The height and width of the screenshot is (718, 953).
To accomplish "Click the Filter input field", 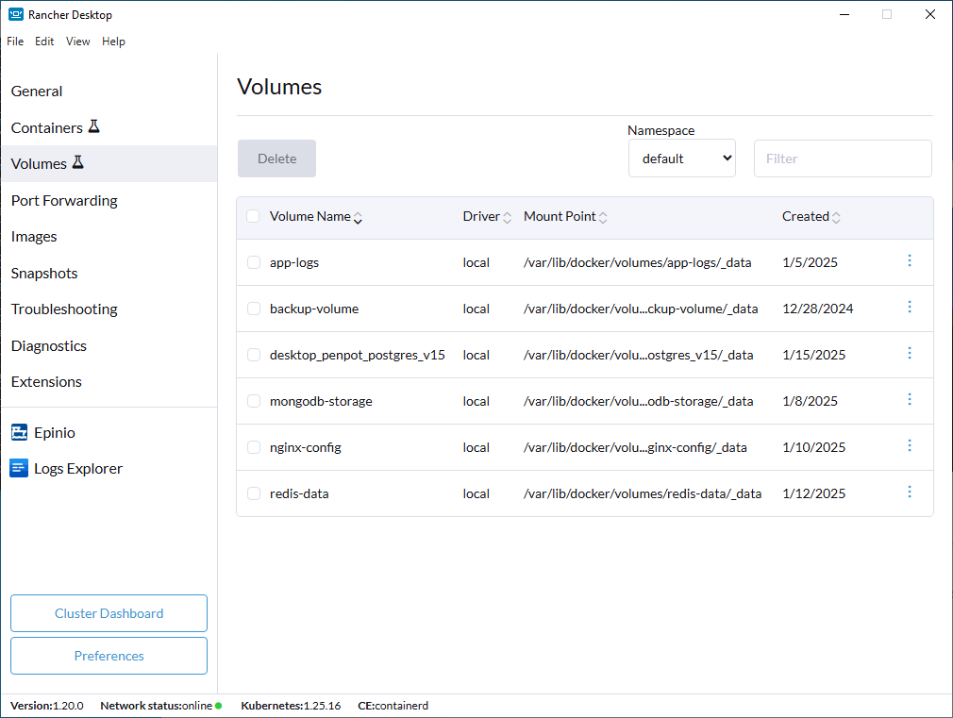I will coord(842,158).
